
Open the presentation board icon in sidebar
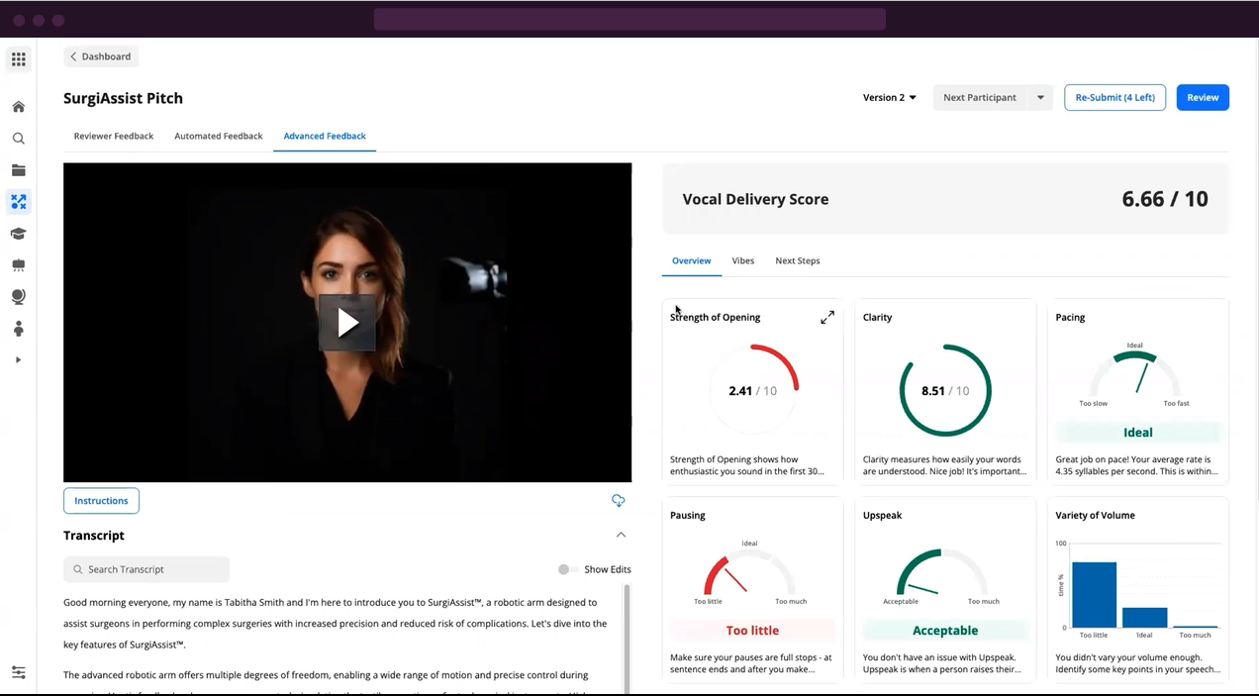18,265
